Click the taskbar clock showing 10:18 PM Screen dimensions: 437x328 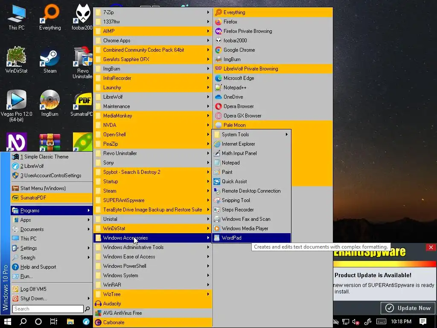pos(401,322)
